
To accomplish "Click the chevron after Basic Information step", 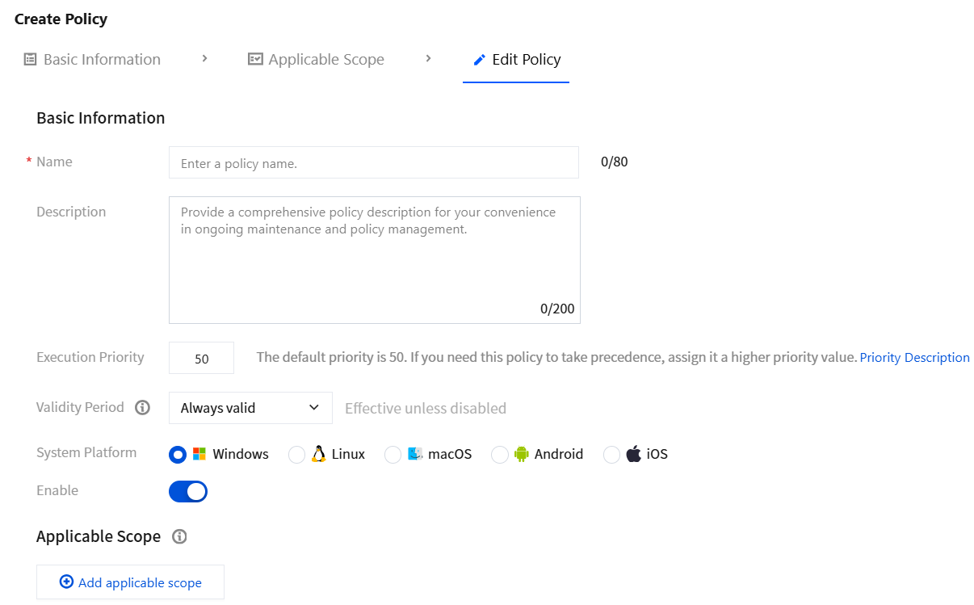I will tap(204, 58).
